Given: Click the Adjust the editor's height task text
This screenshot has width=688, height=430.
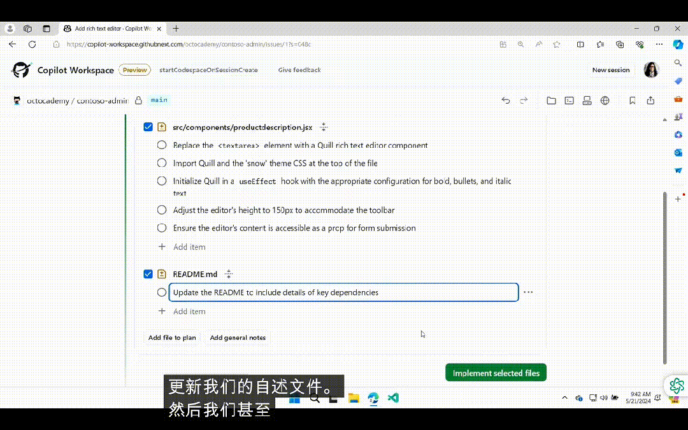Looking at the screenshot, I should 284,210.
